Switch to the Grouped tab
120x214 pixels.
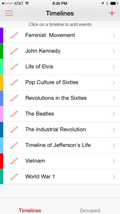pyautogui.click(x=90, y=211)
